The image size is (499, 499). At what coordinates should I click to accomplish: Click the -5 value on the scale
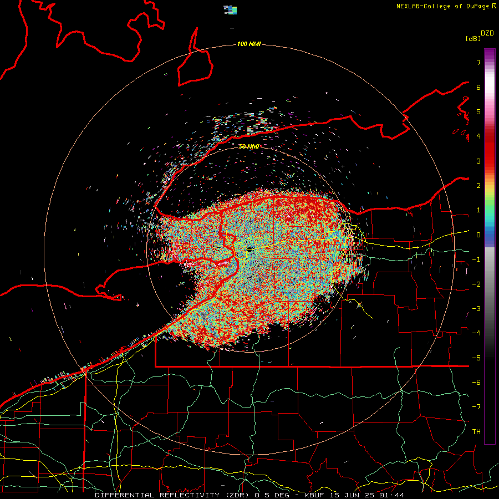[476, 358]
